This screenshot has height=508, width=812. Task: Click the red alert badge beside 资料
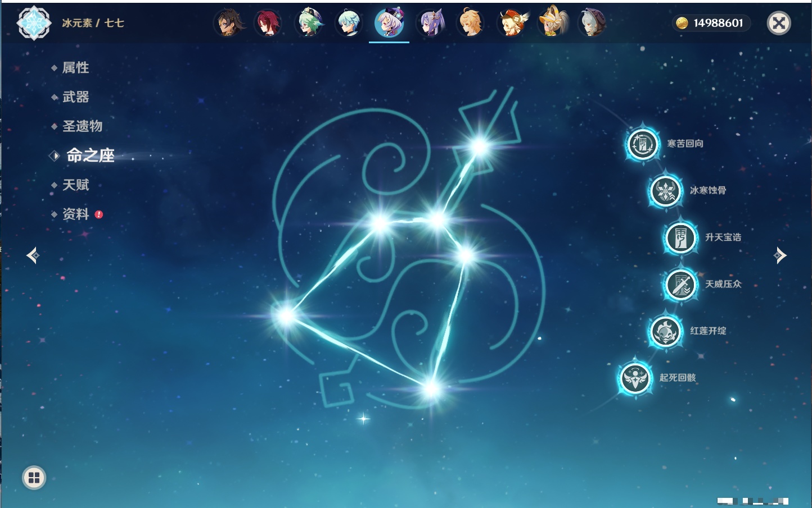click(99, 214)
